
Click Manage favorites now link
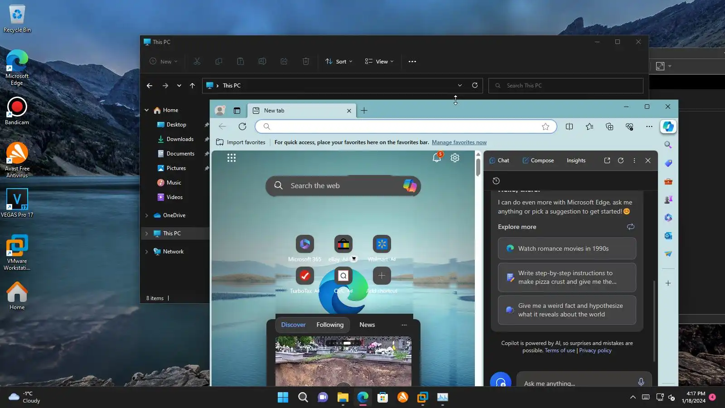click(x=459, y=142)
